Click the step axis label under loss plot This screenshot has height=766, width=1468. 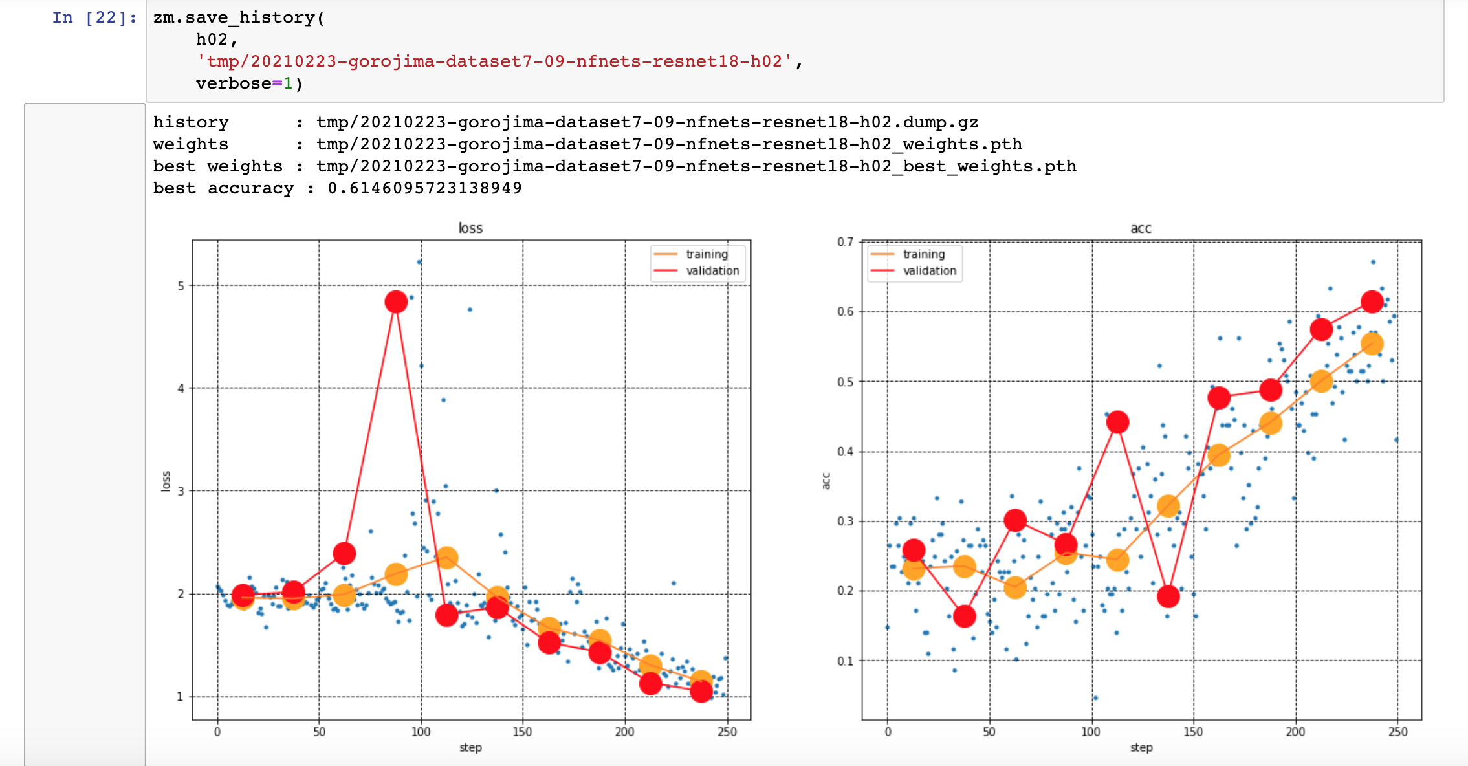click(470, 747)
